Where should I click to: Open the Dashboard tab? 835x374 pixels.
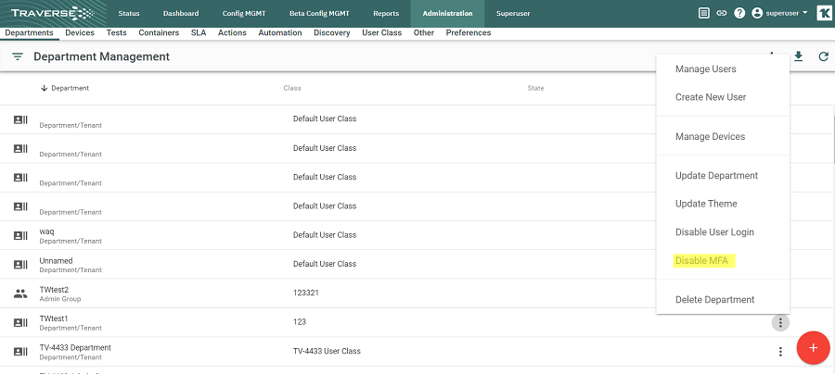pyautogui.click(x=181, y=13)
